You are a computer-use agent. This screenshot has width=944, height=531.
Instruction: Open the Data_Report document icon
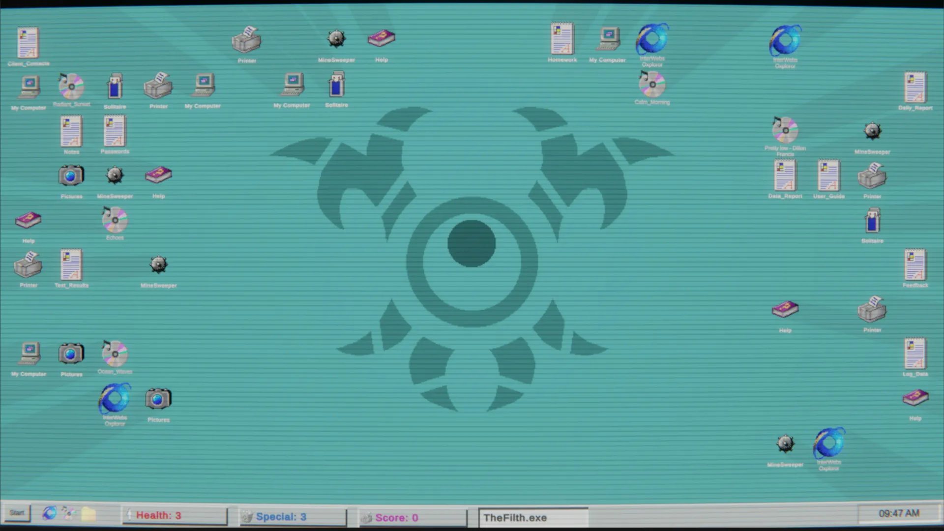785,176
